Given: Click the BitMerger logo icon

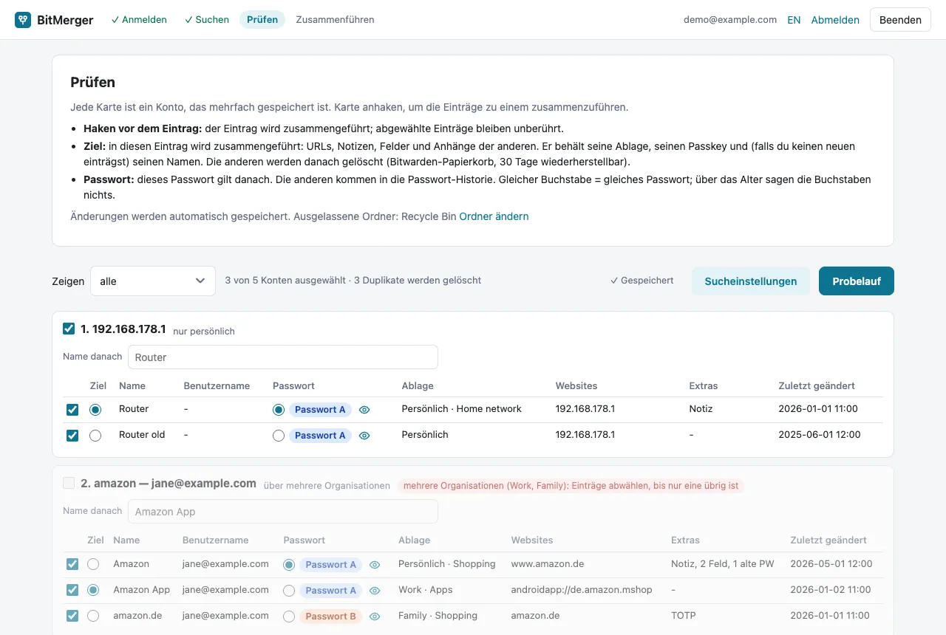Looking at the screenshot, I should click(x=23, y=20).
